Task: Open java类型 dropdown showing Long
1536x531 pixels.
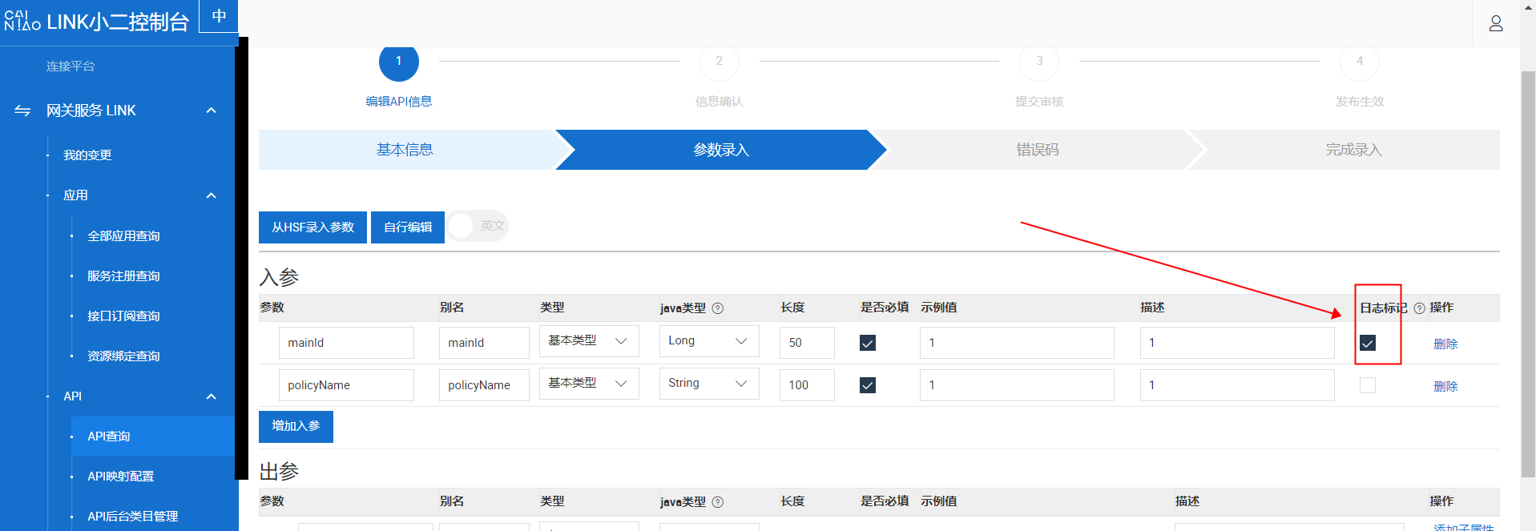Action: (708, 341)
